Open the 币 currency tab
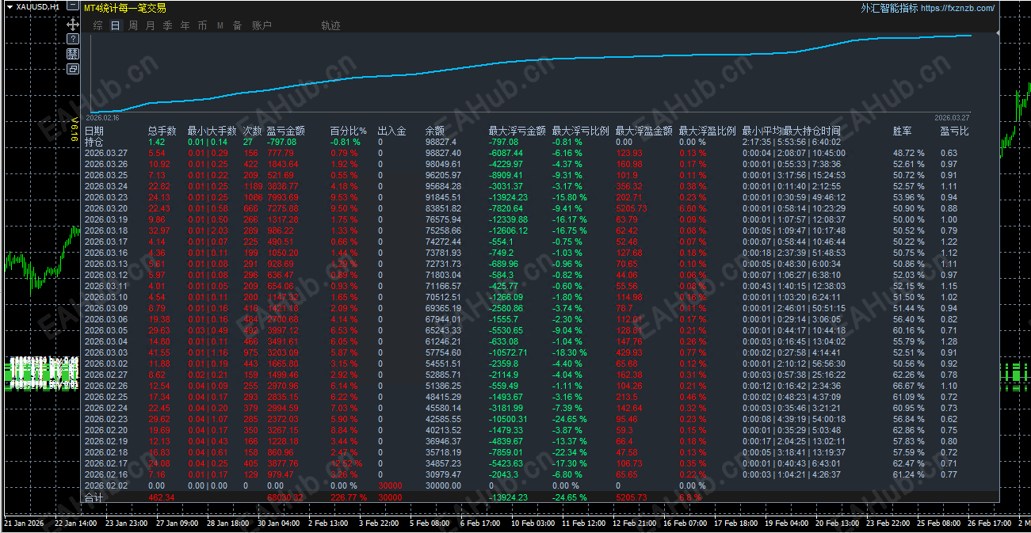 (x=202, y=25)
